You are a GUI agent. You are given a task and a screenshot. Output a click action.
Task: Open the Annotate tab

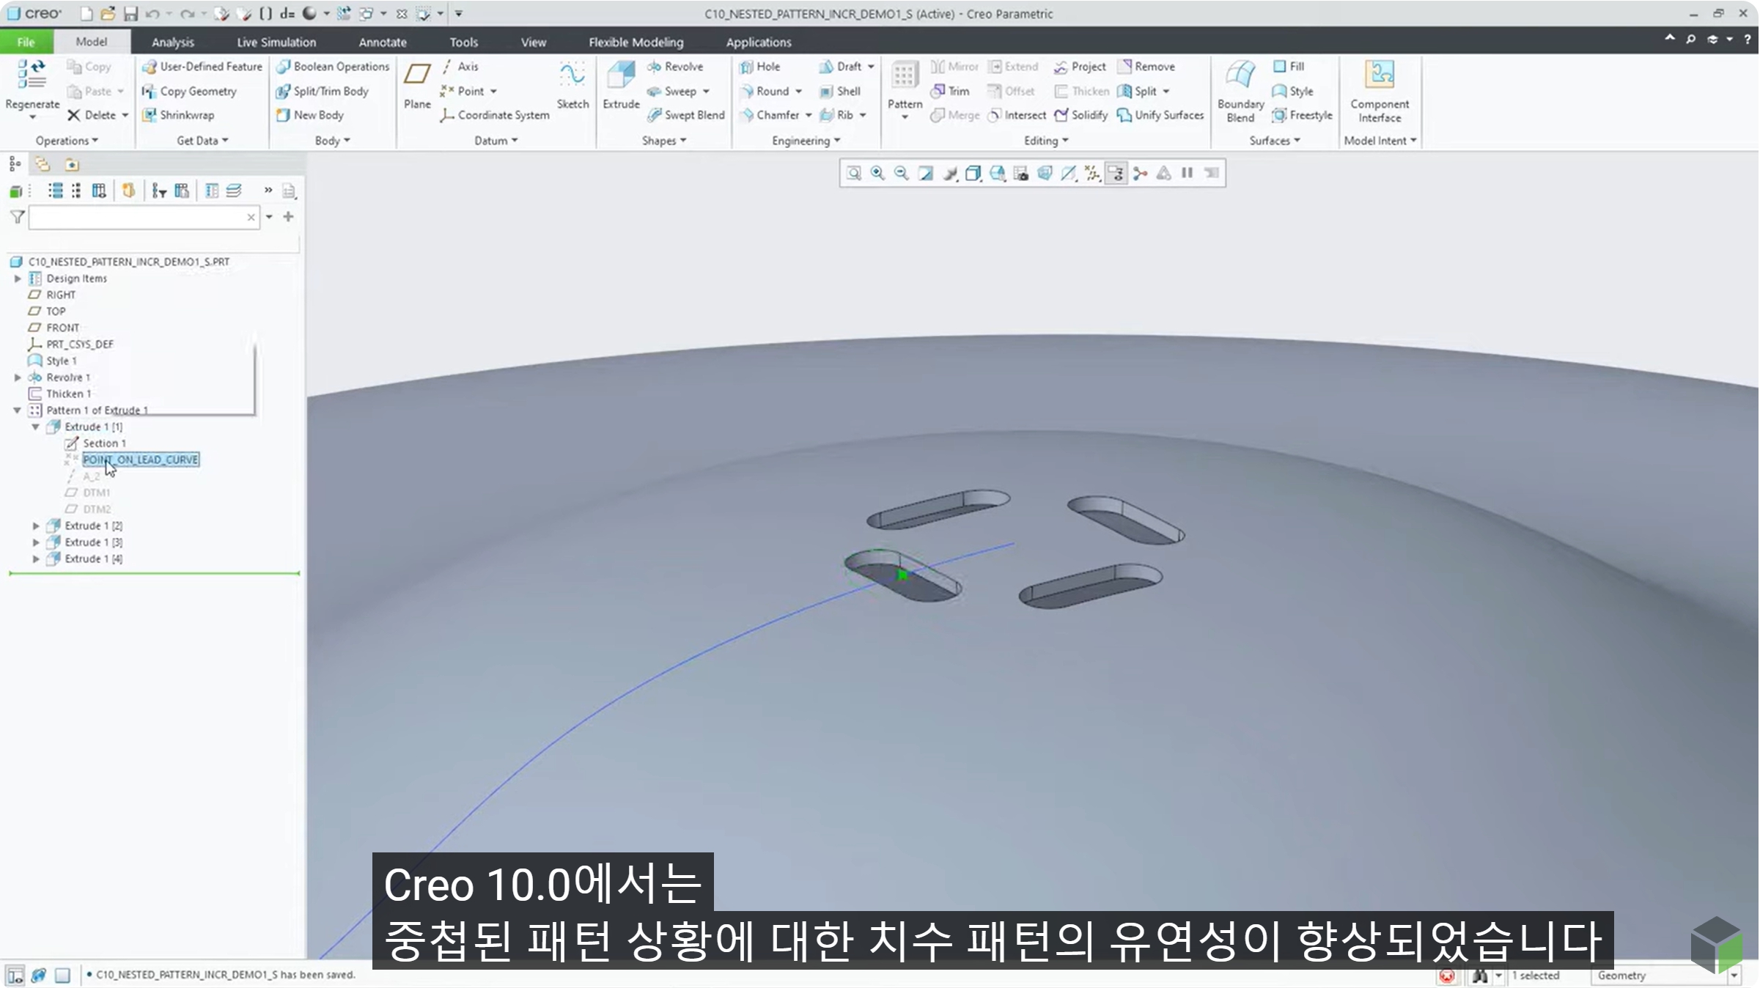tap(383, 43)
